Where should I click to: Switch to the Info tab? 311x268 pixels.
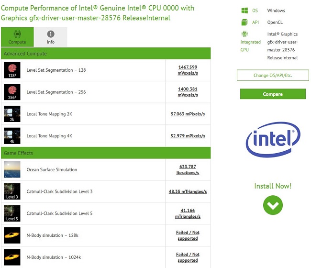(51, 37)
